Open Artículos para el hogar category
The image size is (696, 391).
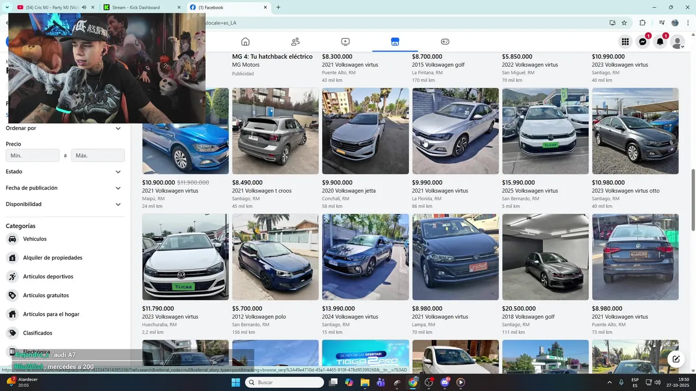click(51, 314)
